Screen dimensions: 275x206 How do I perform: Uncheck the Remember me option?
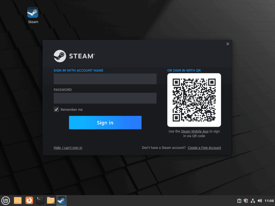coord(56,109)
